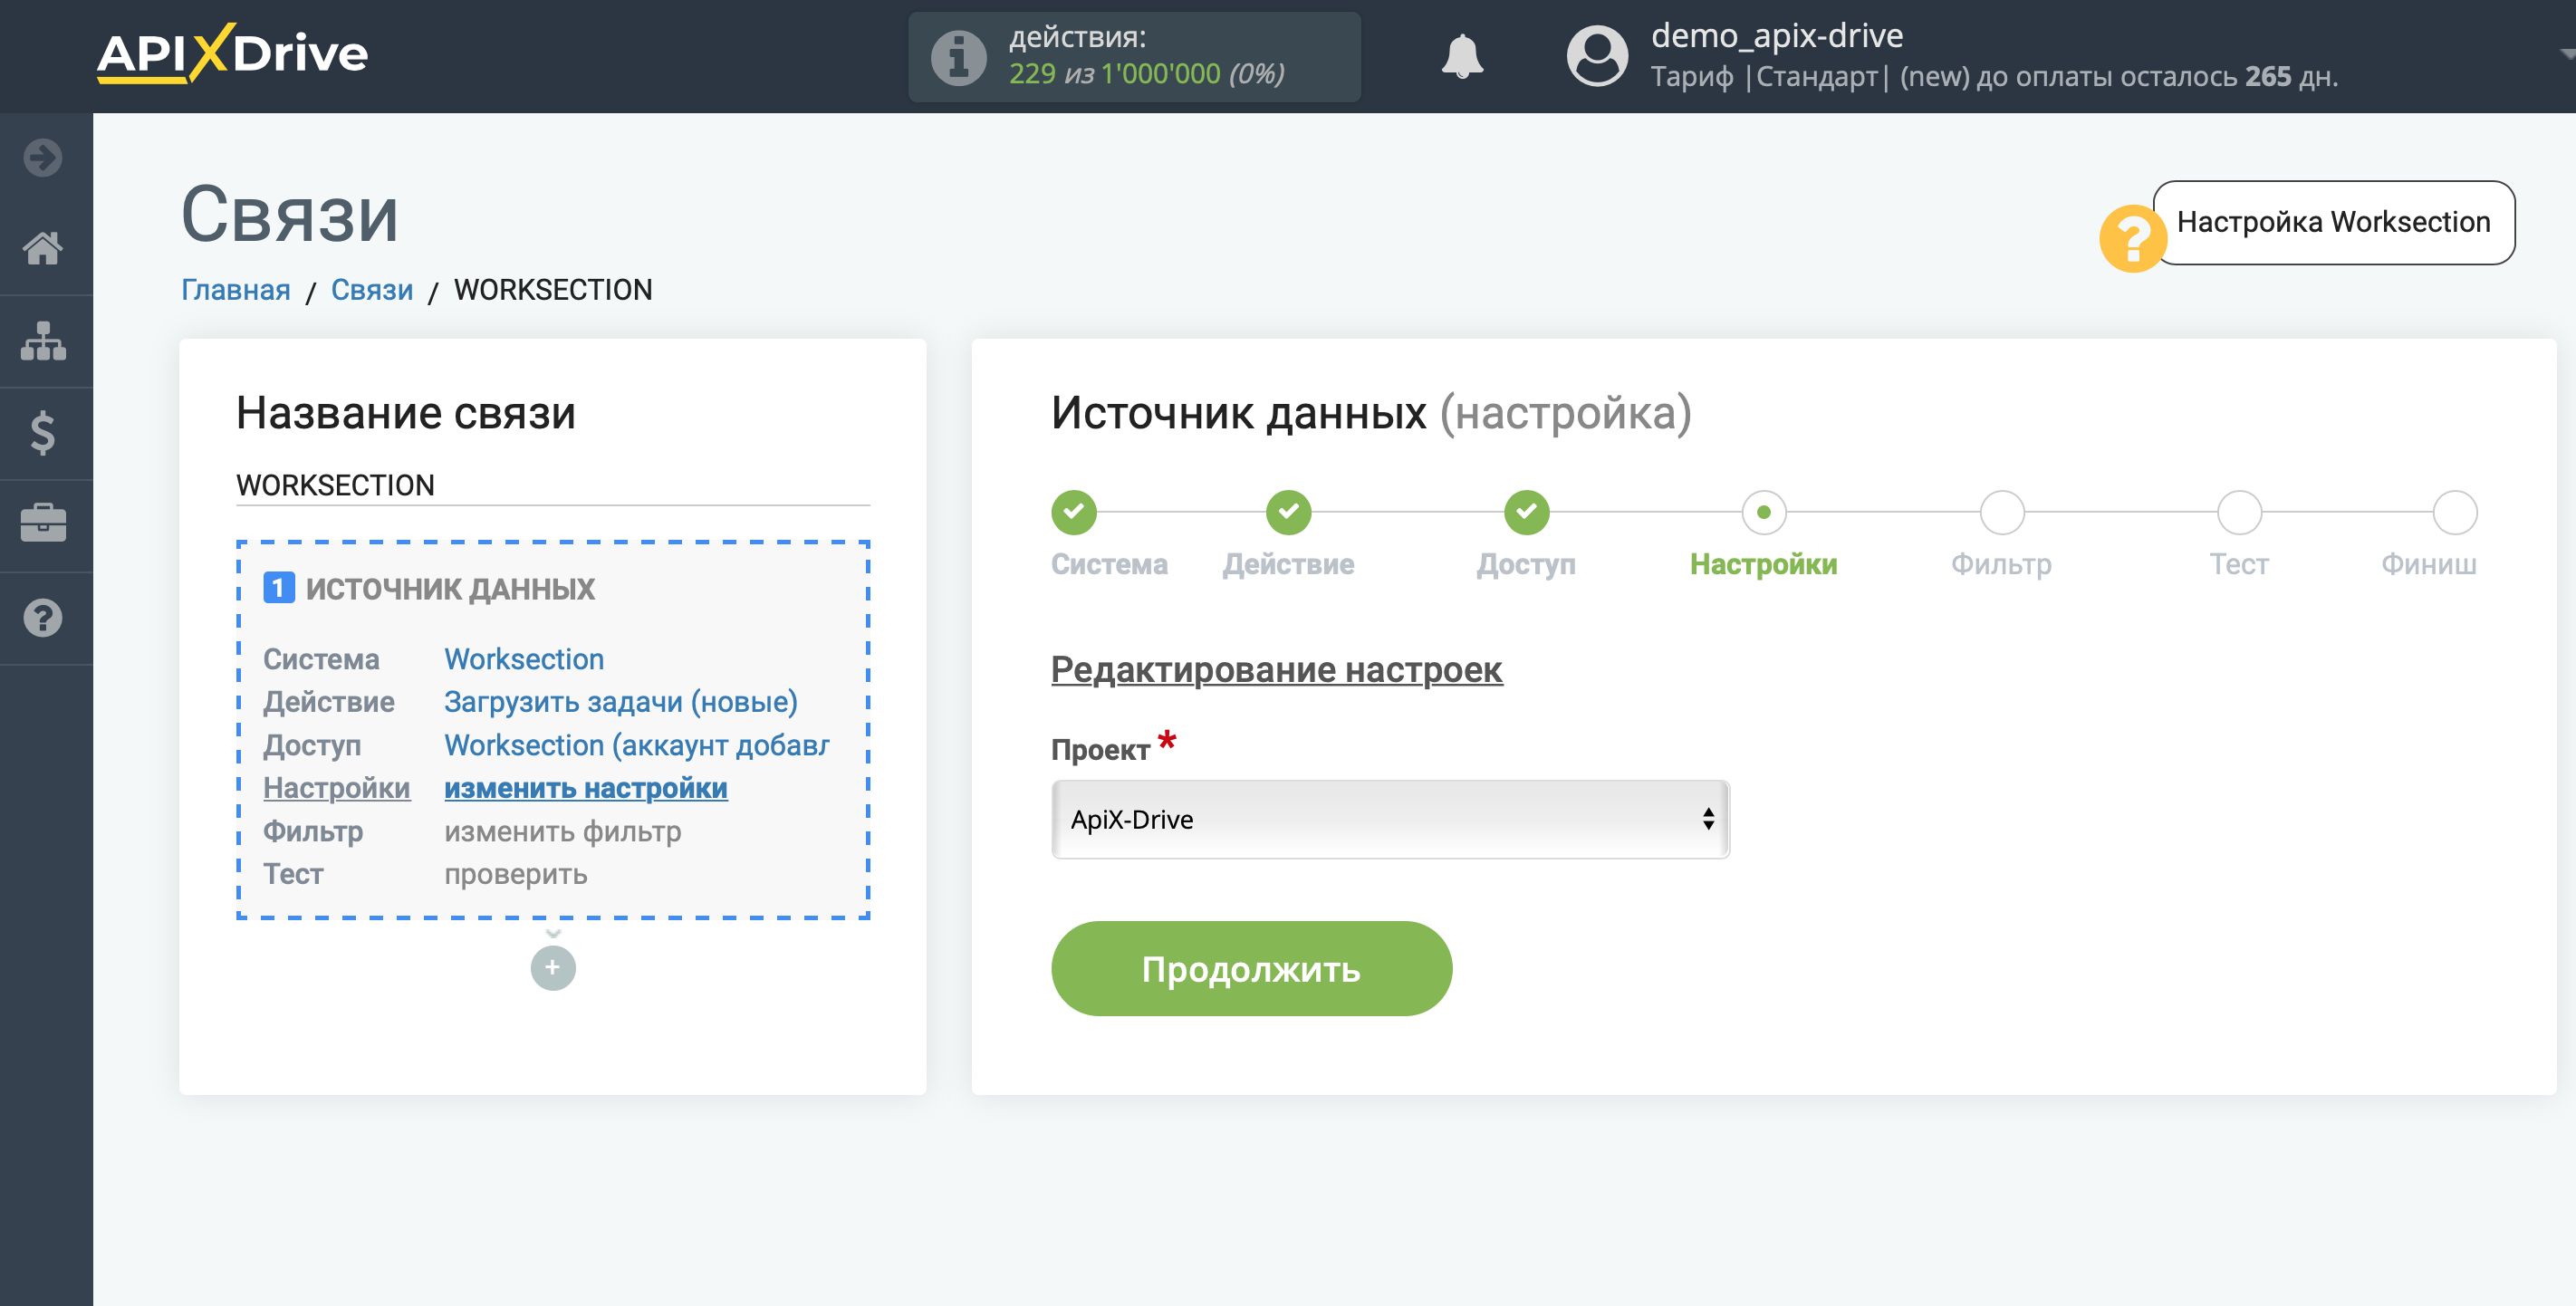Click the Настройки label in source block
This screenshot has width=2576, height=1306.
pos(337,788)
